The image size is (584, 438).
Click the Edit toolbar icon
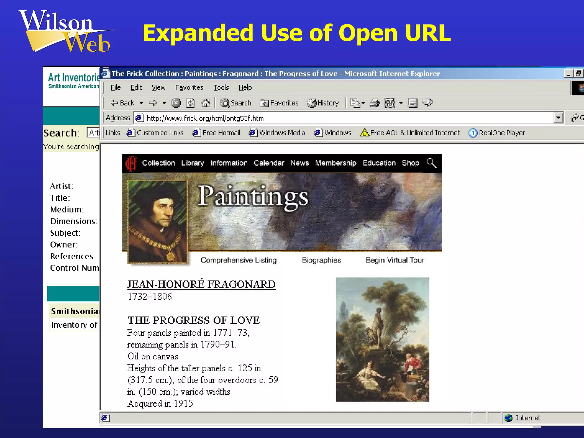[390, 103]
